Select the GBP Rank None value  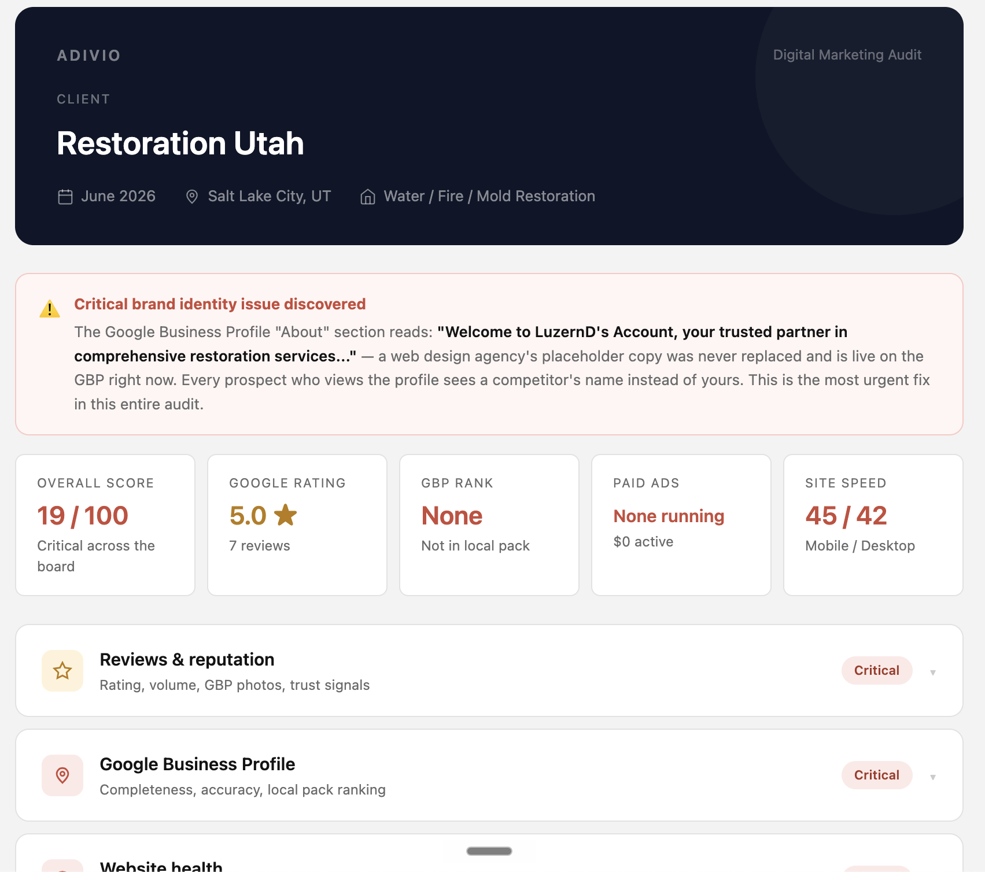coord(452,515)
